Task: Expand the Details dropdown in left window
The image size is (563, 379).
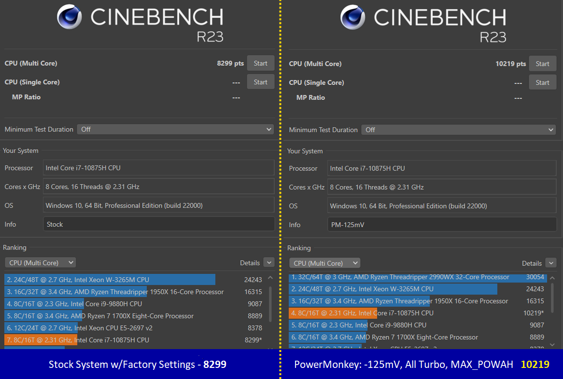Action: 268,263
